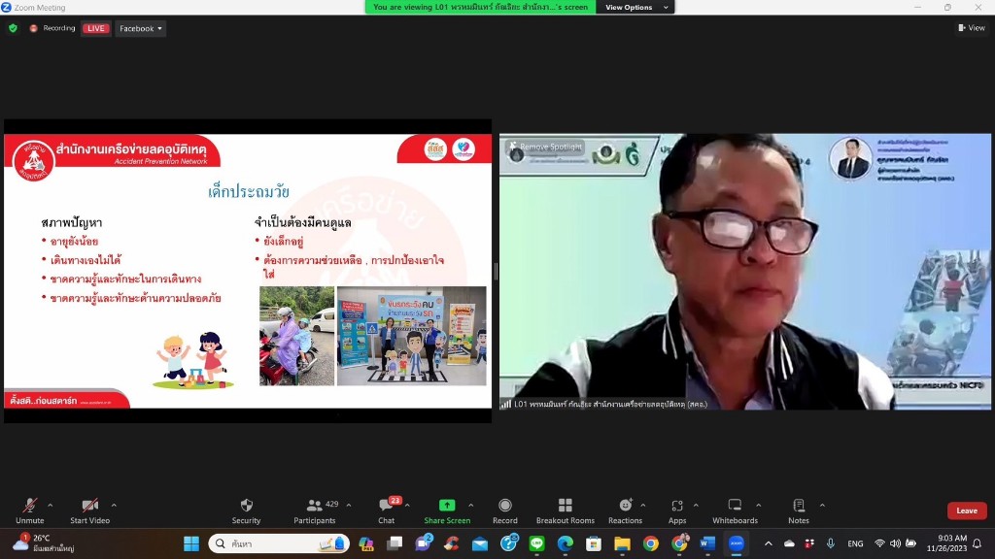The image size is (995, 559).
Task: Open Whiteboards
Action: (735, 510)
